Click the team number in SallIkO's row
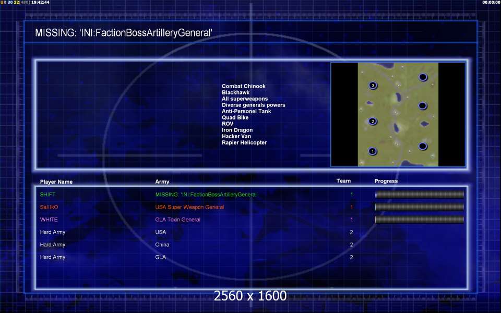Image resolution: width=501 pixels, height=313 pixels. [x=351, y=207]
